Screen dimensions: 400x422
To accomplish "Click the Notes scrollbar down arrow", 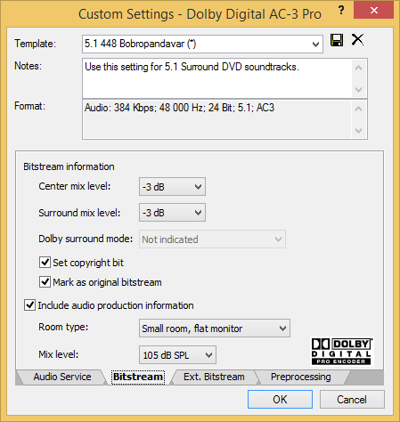I will [x=359, y=89].
